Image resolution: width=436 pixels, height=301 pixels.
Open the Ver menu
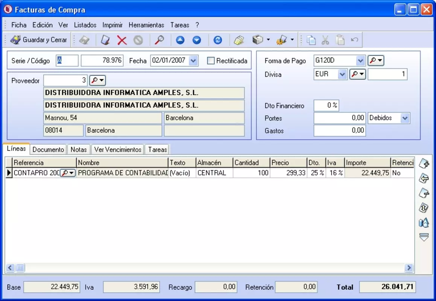point(63,25)
